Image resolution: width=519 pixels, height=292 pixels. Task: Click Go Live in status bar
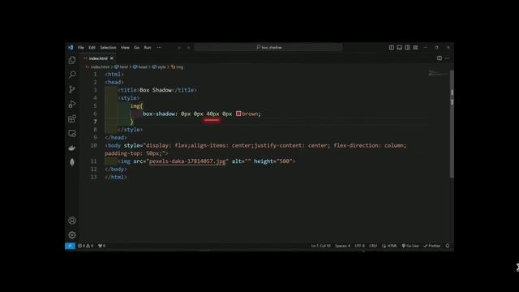(x=410, y=246)
